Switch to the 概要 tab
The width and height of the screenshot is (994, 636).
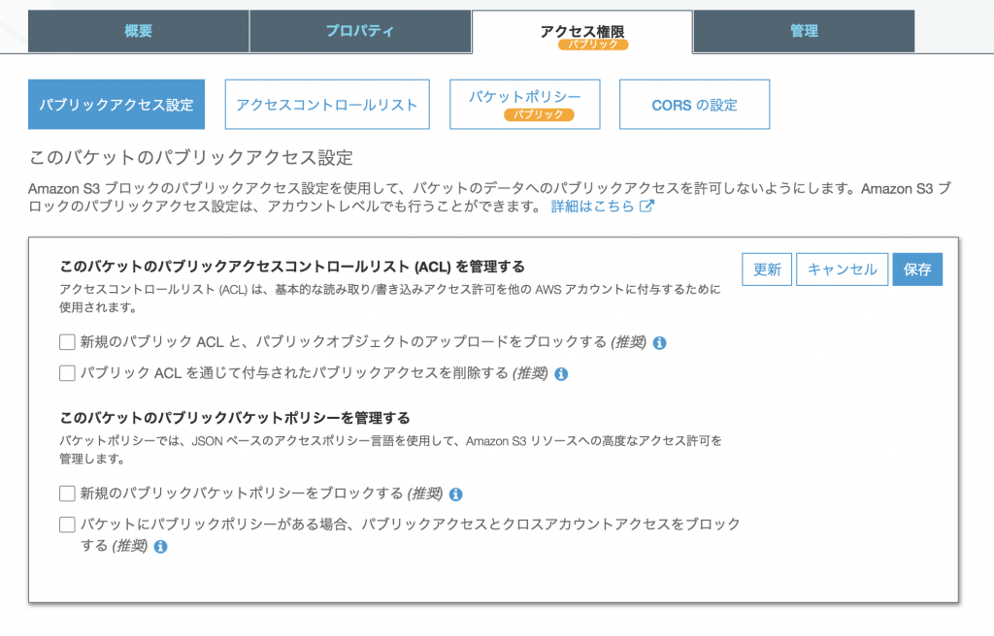139,31
